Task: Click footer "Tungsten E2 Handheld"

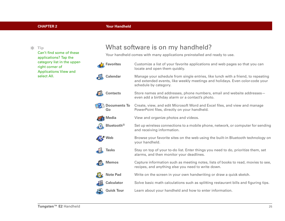Action: pos(59,206)
